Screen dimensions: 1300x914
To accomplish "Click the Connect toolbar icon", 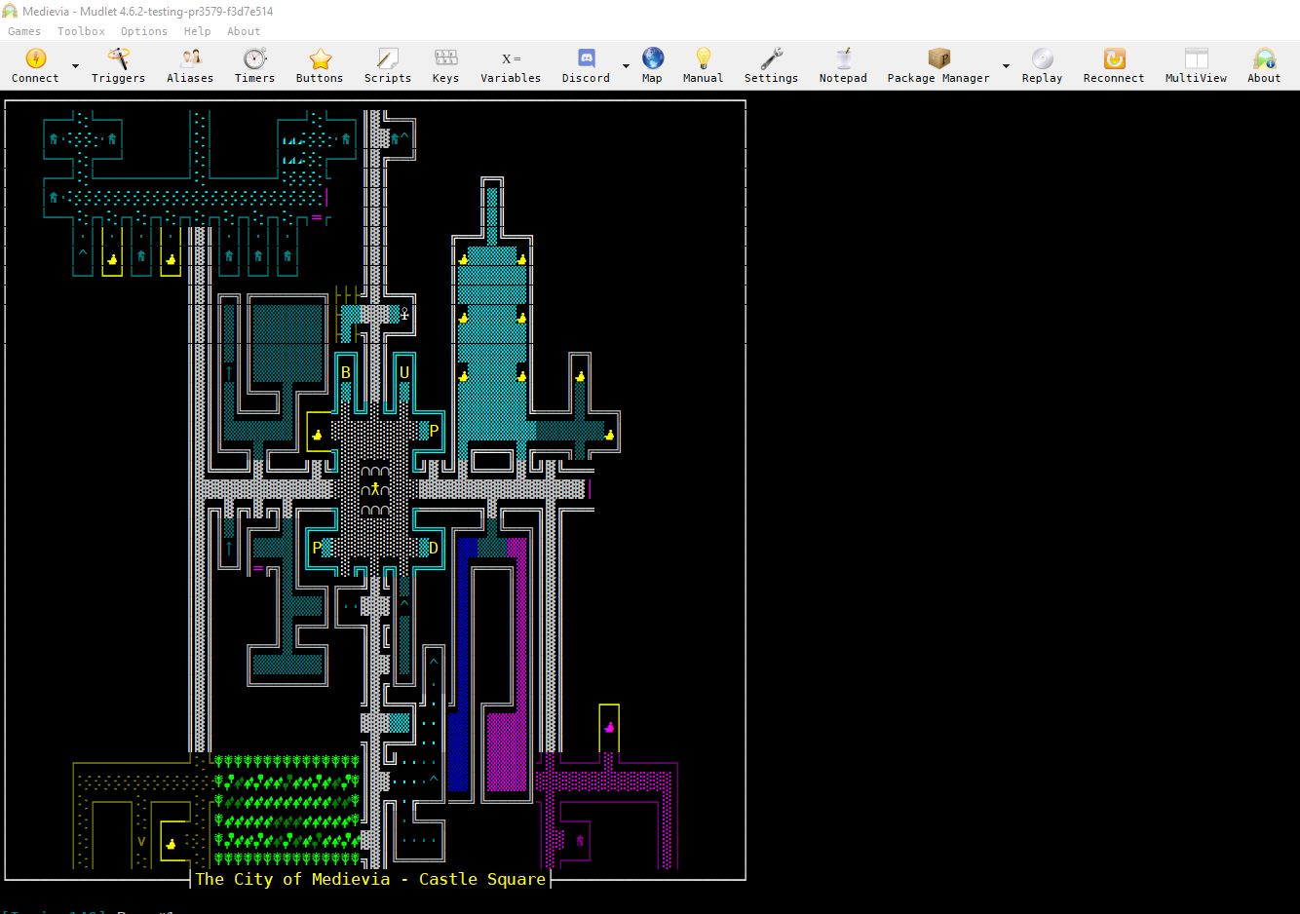I will tap(35, 65).
